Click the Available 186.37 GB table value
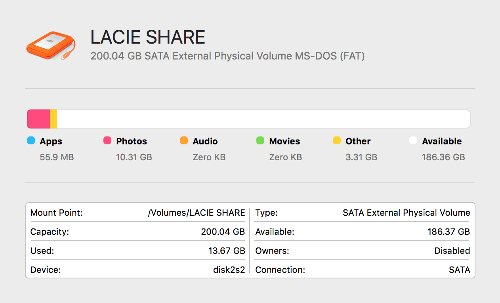This screenshot has width=500, height=303. point(448,232)
